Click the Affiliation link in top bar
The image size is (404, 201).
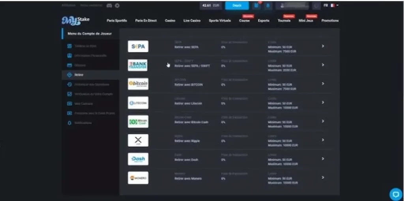[69, 6]
